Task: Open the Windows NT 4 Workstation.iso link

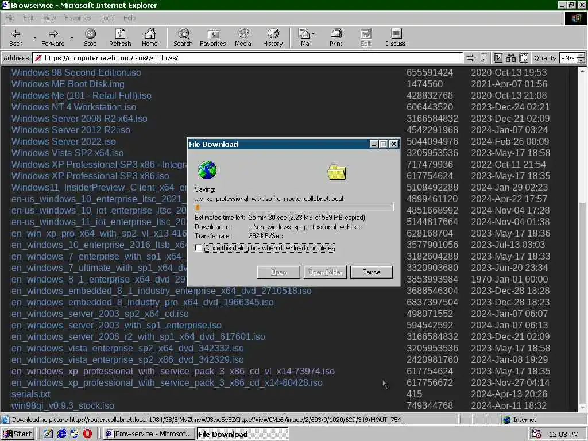Action: coord(74,107)
